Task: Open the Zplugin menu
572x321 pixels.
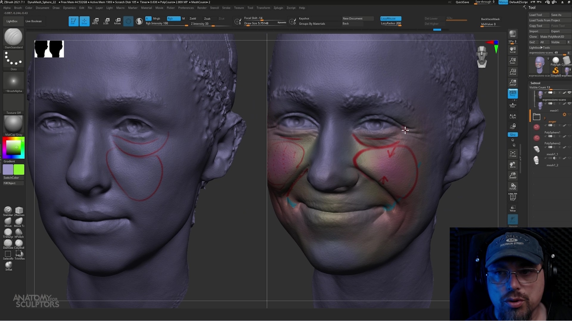Action: (x=278, y=8)
